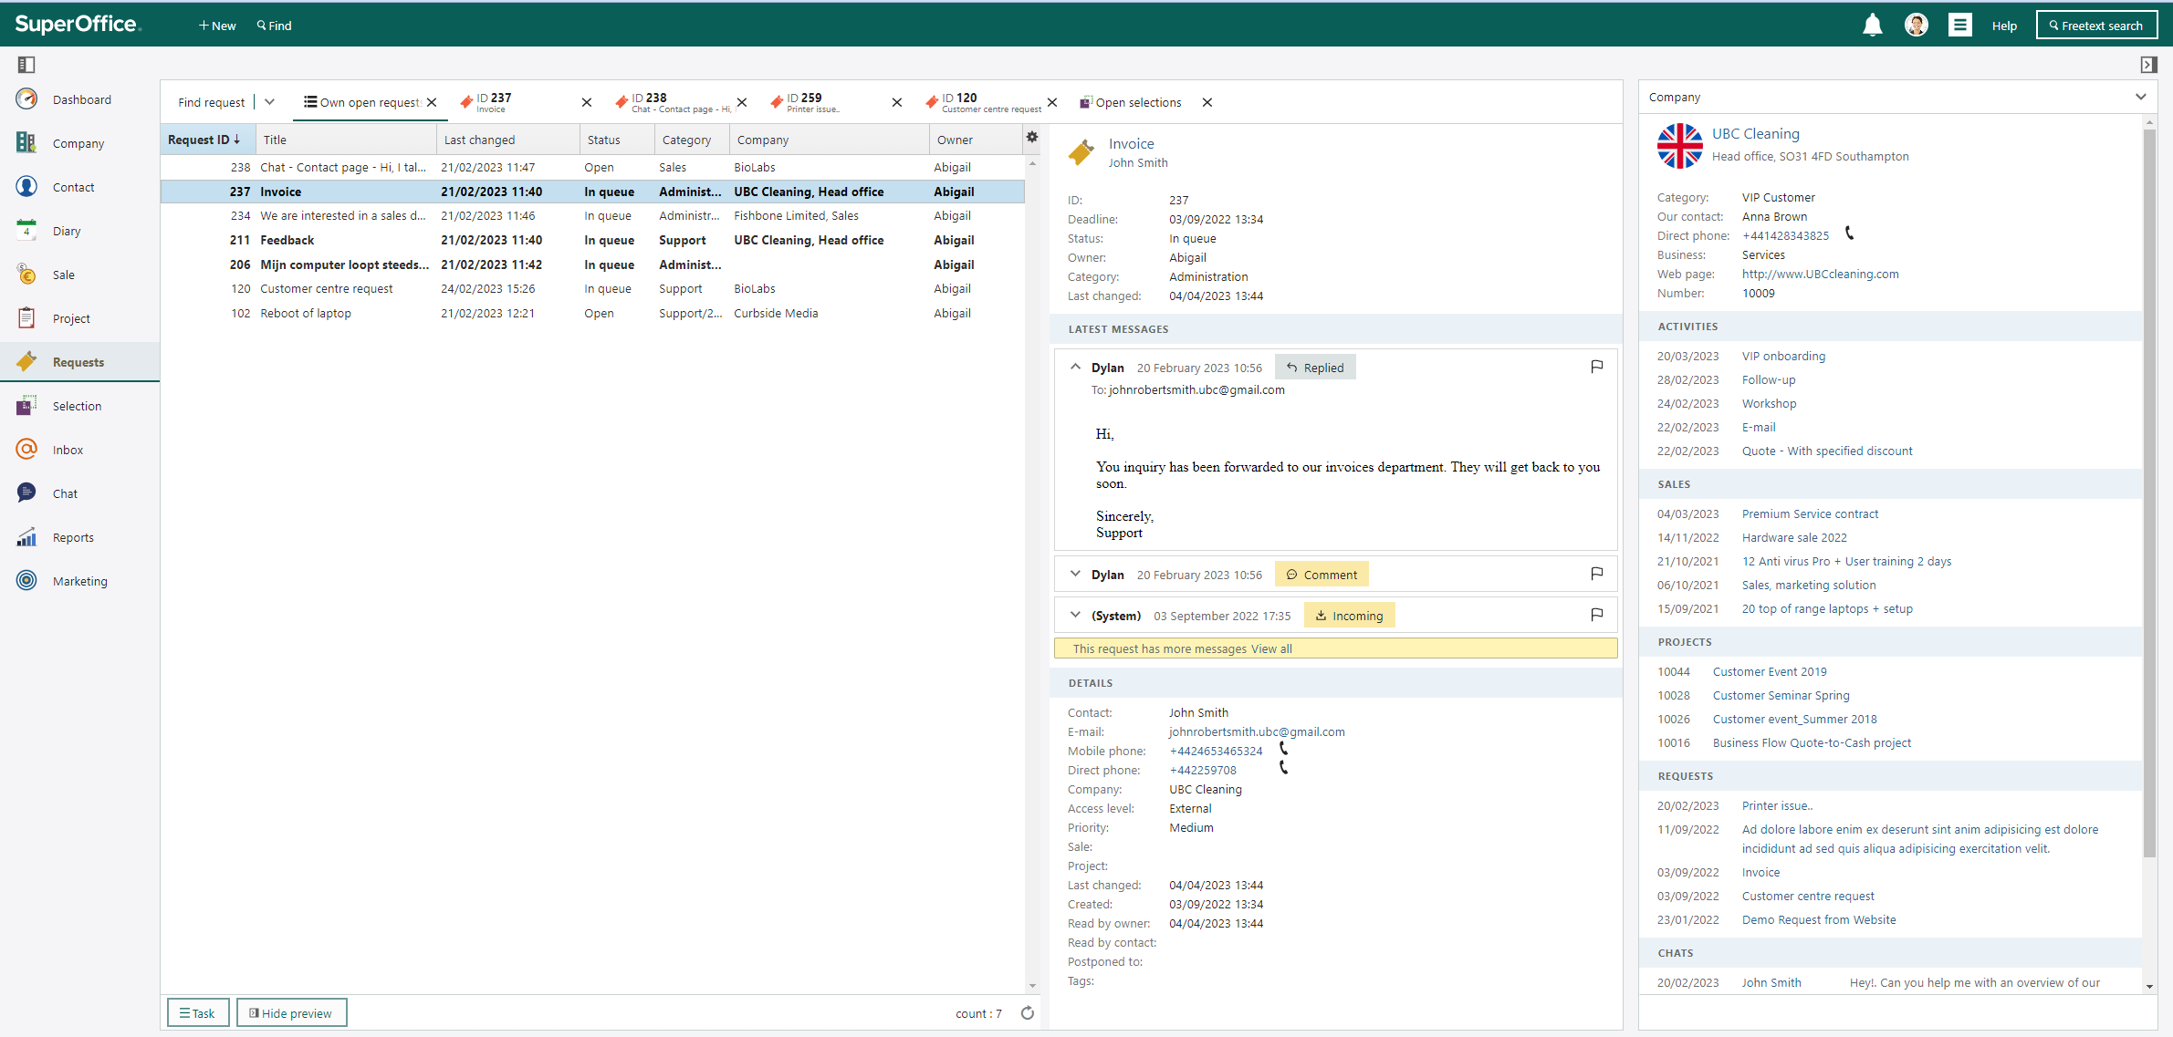
Task: Open notifications bell icon
Action: coord(1872,26)
